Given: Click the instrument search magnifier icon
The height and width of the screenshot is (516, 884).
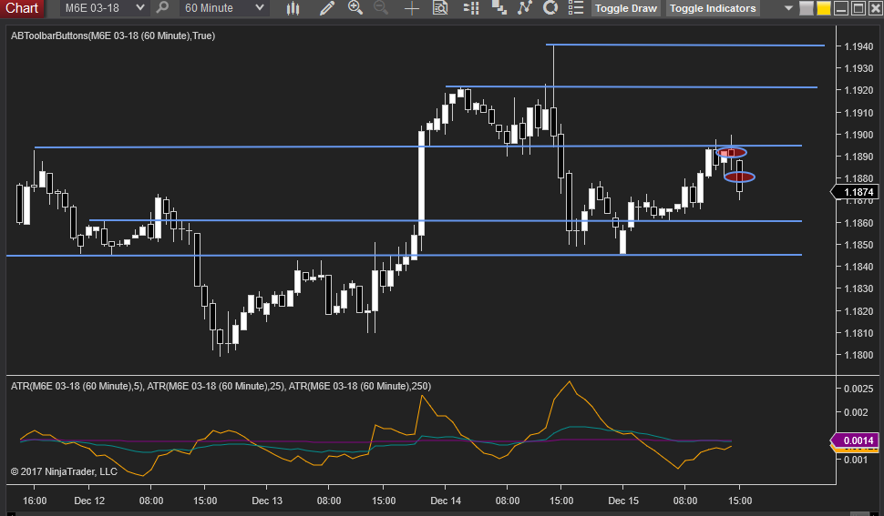Looking at the screenshot, I should [x=162, y=8].
